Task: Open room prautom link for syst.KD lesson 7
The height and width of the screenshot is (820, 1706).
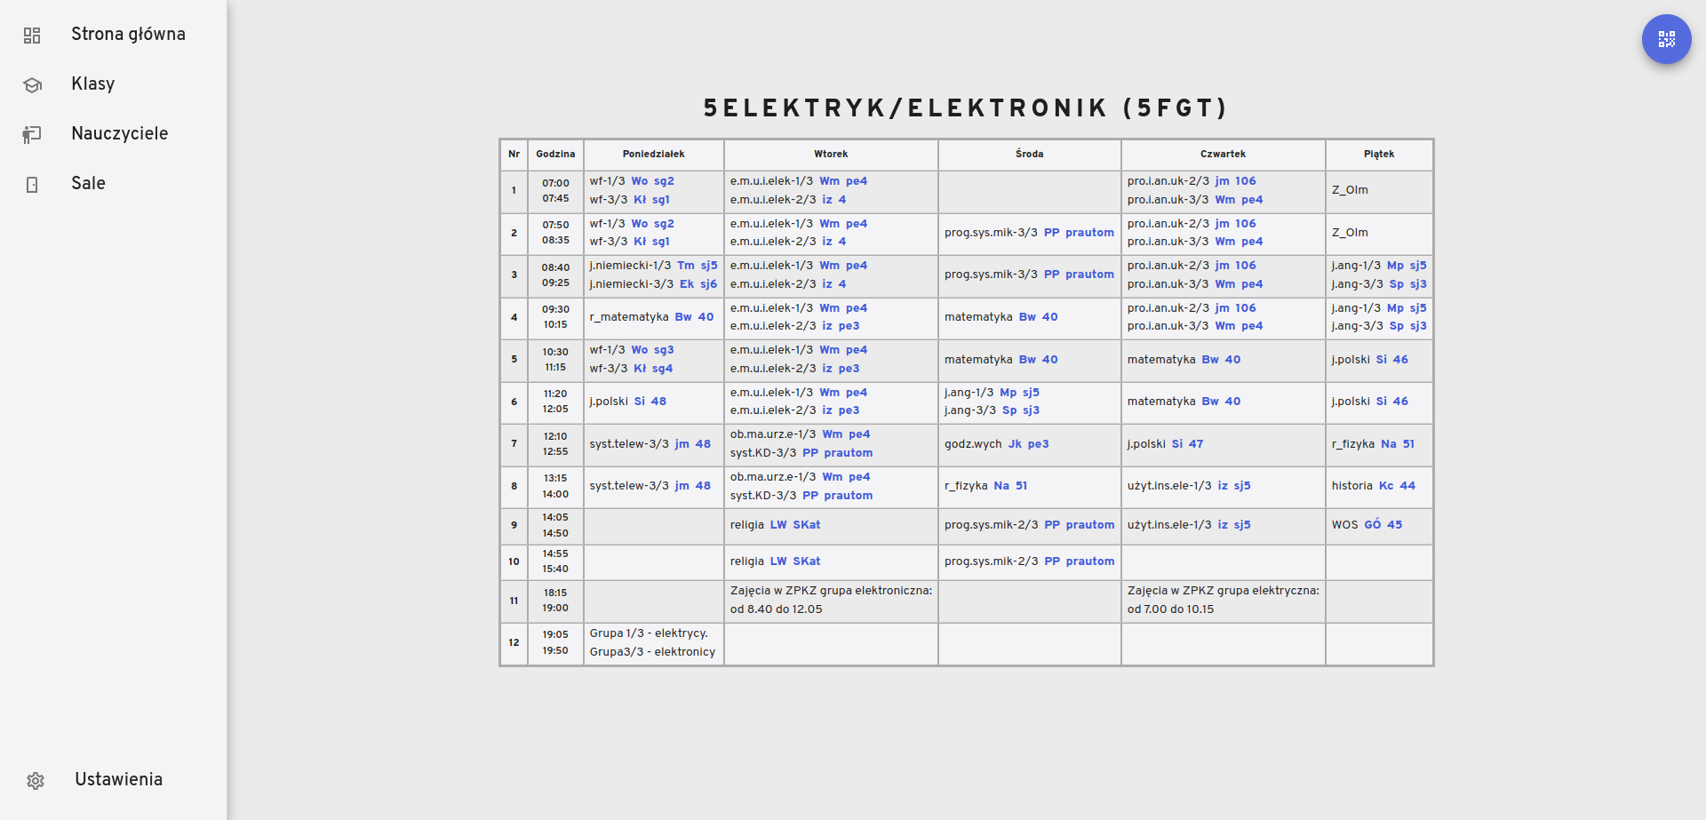Action: pyautogui.click(x=848, y=453)
